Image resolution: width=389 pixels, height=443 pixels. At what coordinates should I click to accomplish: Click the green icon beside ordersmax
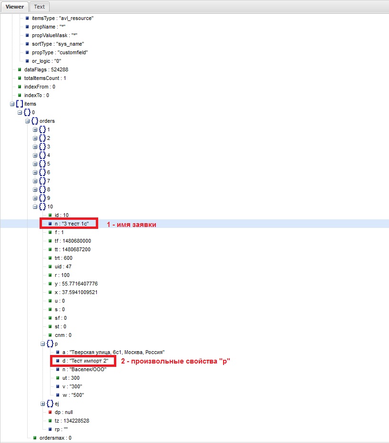coord(35,438)
